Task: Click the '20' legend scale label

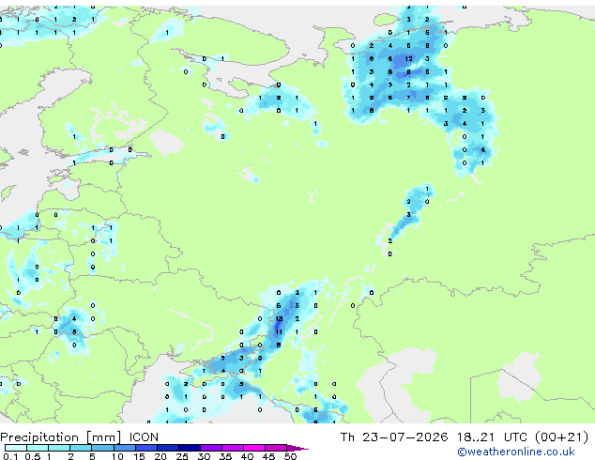Action: [x=160, y=456]
